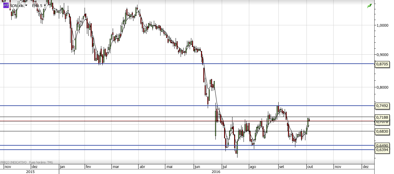Screen dimensions: 394x174
Task: Open the EMA 5 indicator dropdown
Action: (x=45, y=6)
